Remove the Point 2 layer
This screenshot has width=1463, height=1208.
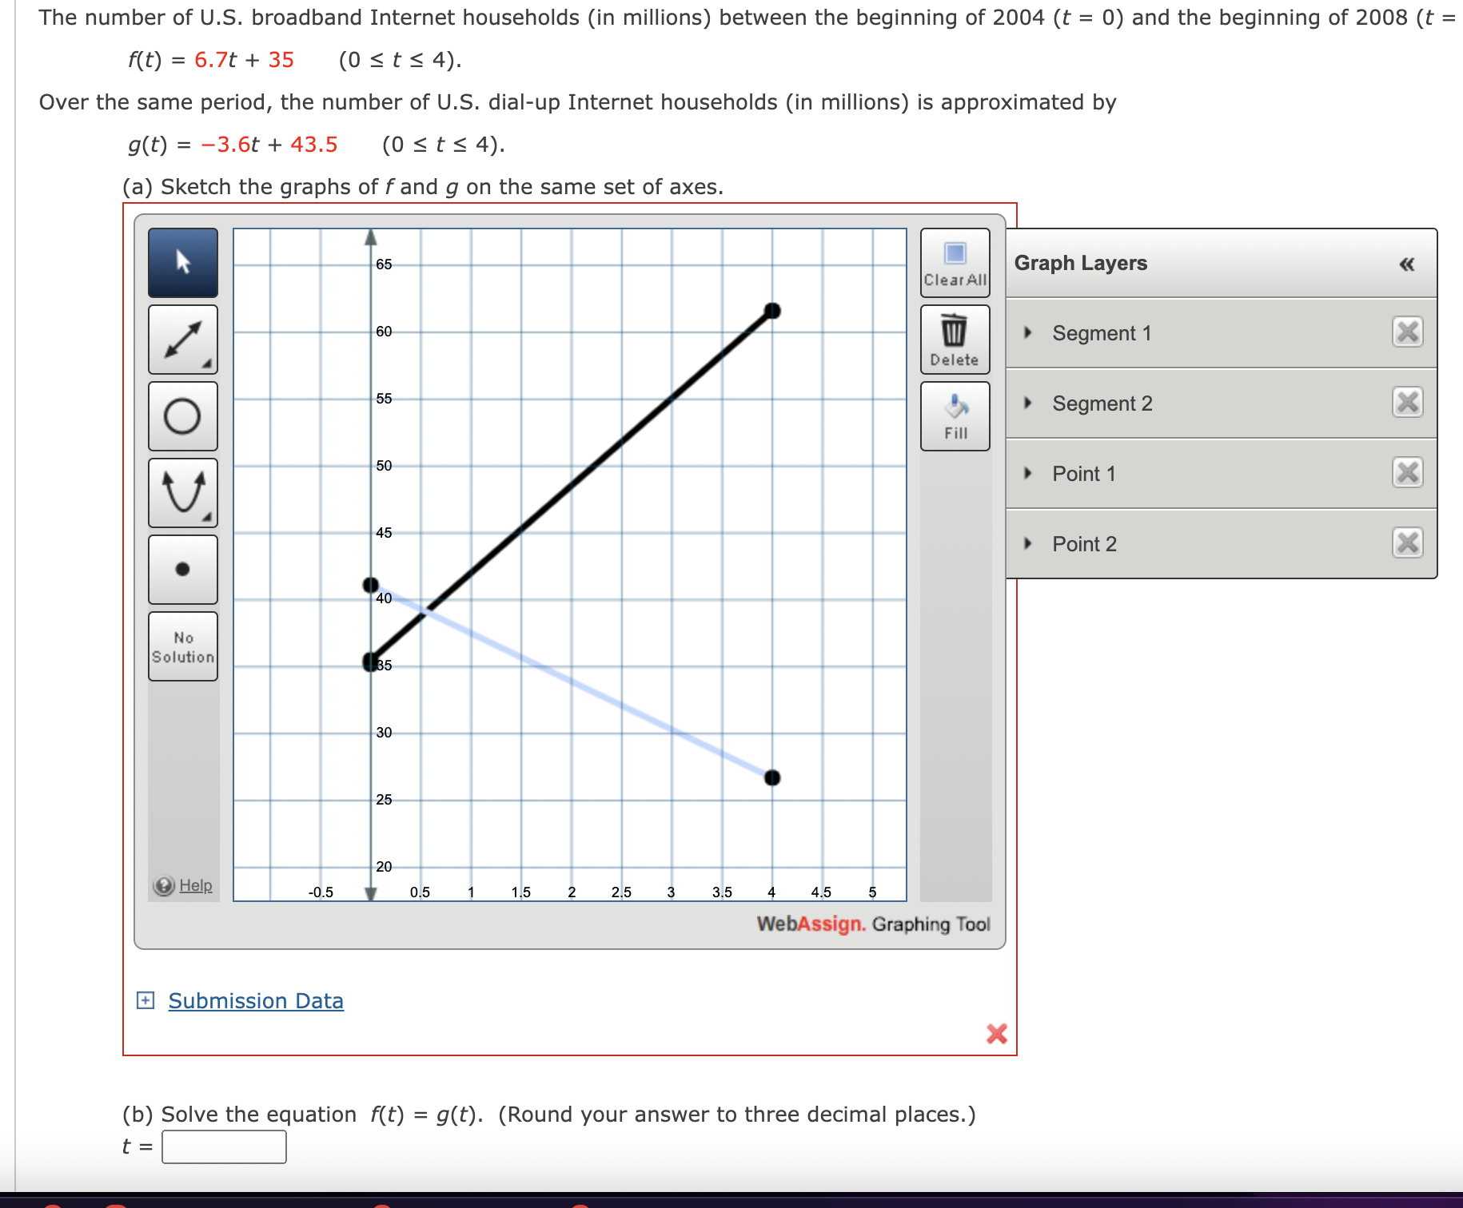pyautogui.click(x=1408, y=542)
